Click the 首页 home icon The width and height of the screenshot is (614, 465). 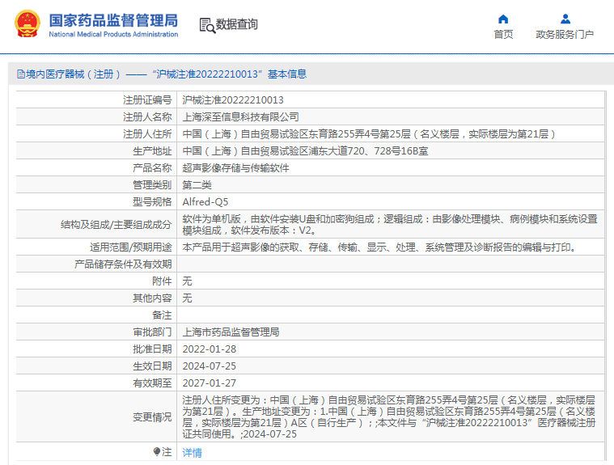tap(503, 19)
